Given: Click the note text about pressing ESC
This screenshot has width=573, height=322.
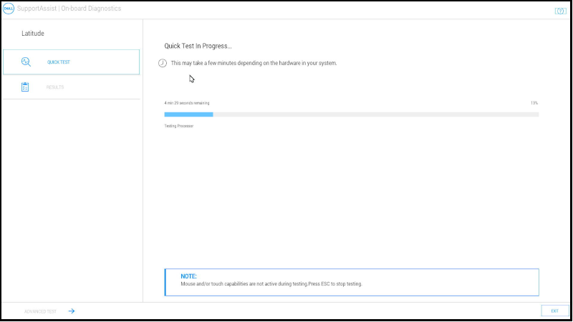Looking at the screenshot, I should click(x=271, y=284).
